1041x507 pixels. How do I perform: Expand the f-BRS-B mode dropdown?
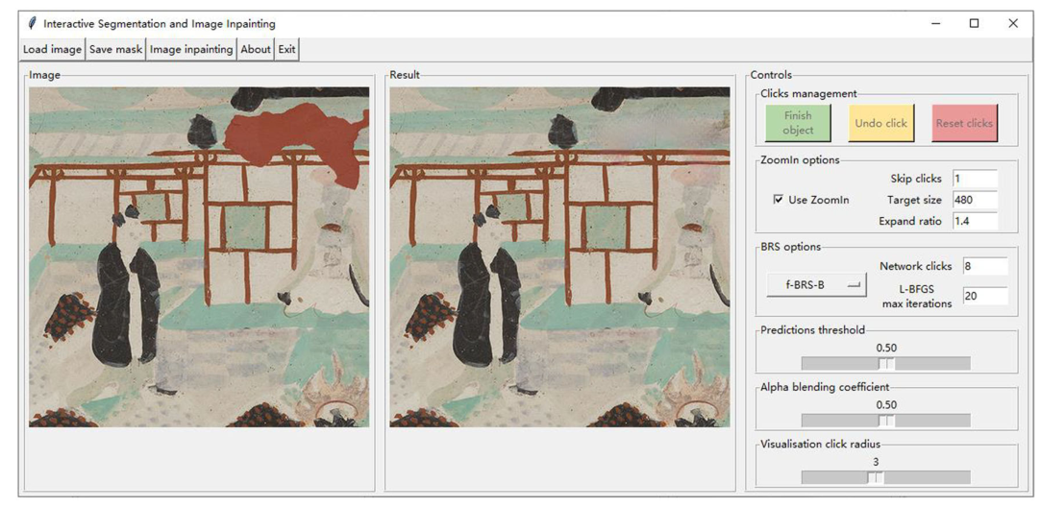point(816,285)
